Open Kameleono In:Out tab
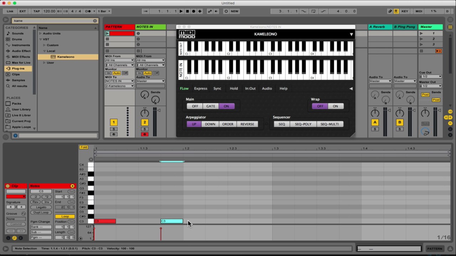Screen dimensions: 456x256 click(250, 89)
